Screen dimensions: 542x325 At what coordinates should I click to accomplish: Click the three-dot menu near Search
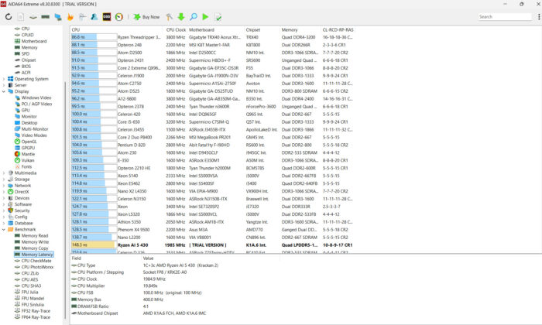[x=539, y=16]
